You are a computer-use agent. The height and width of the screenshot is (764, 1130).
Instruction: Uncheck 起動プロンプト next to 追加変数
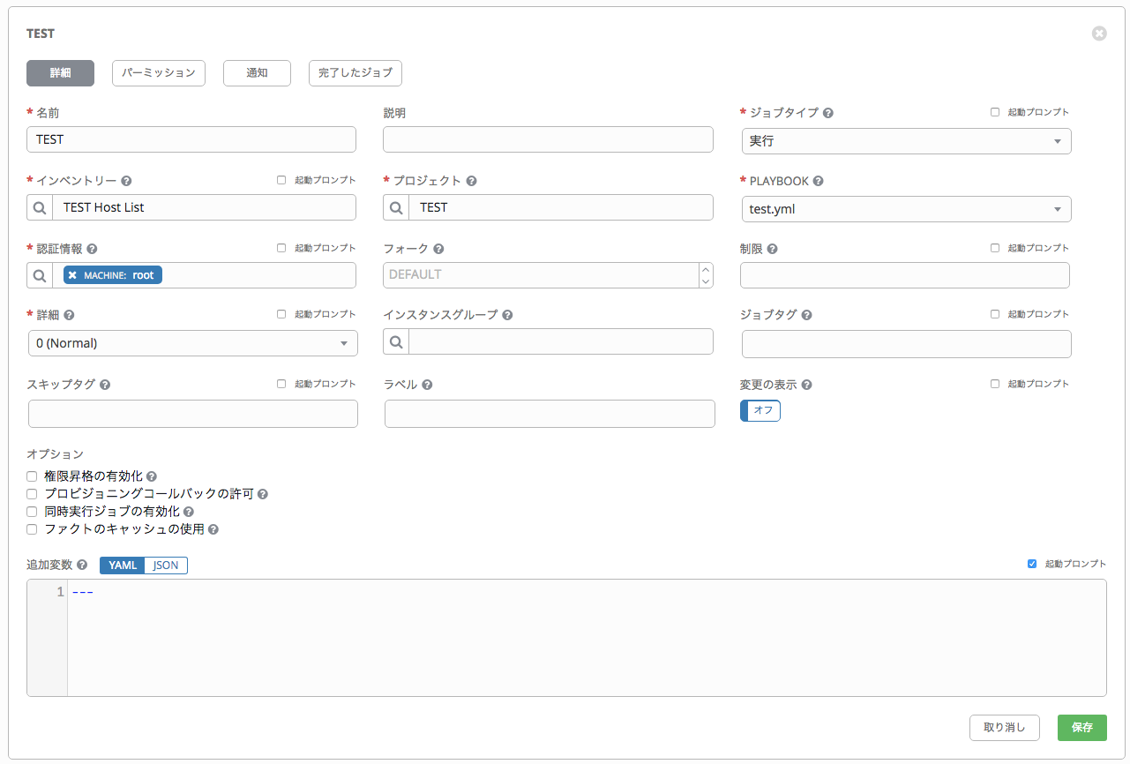click(1031, 563)
